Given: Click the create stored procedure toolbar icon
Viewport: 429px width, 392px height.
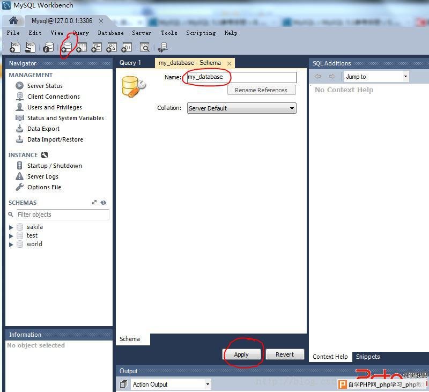Looking at the screenshot, I should tap(112, 47).
